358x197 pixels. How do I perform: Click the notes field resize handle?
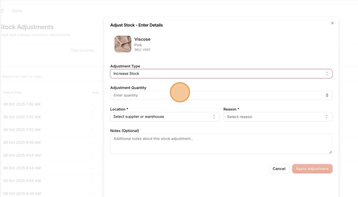pyautogui.click(x=330, y=152)
